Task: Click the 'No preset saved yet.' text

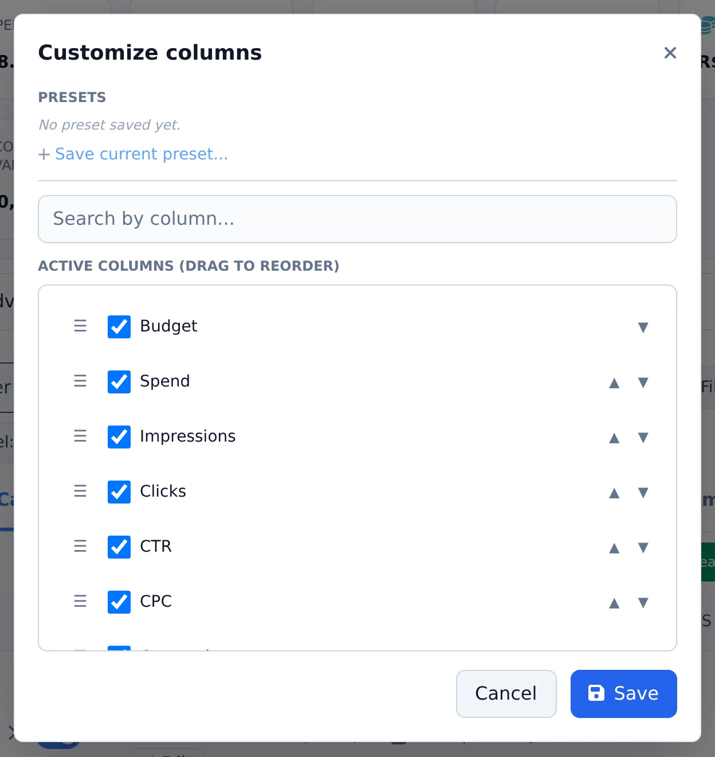Action: 109,124
